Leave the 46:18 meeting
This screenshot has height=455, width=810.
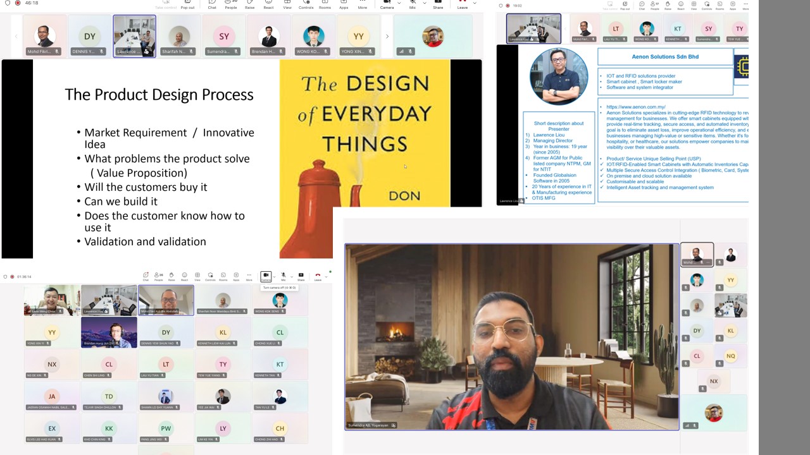point(463,4)
